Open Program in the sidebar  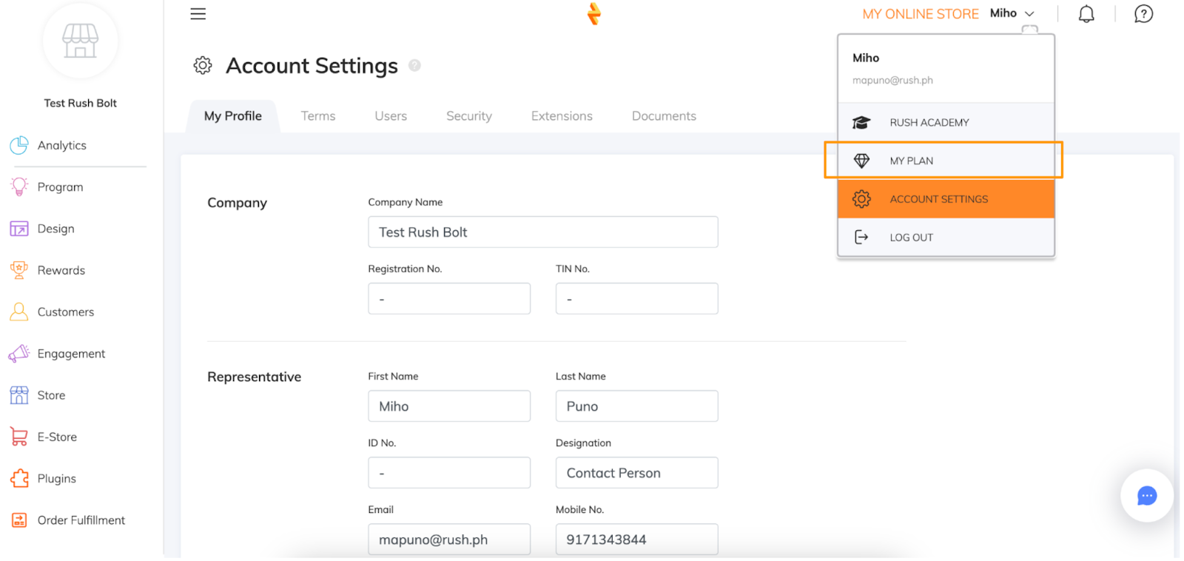pos(61,187)
